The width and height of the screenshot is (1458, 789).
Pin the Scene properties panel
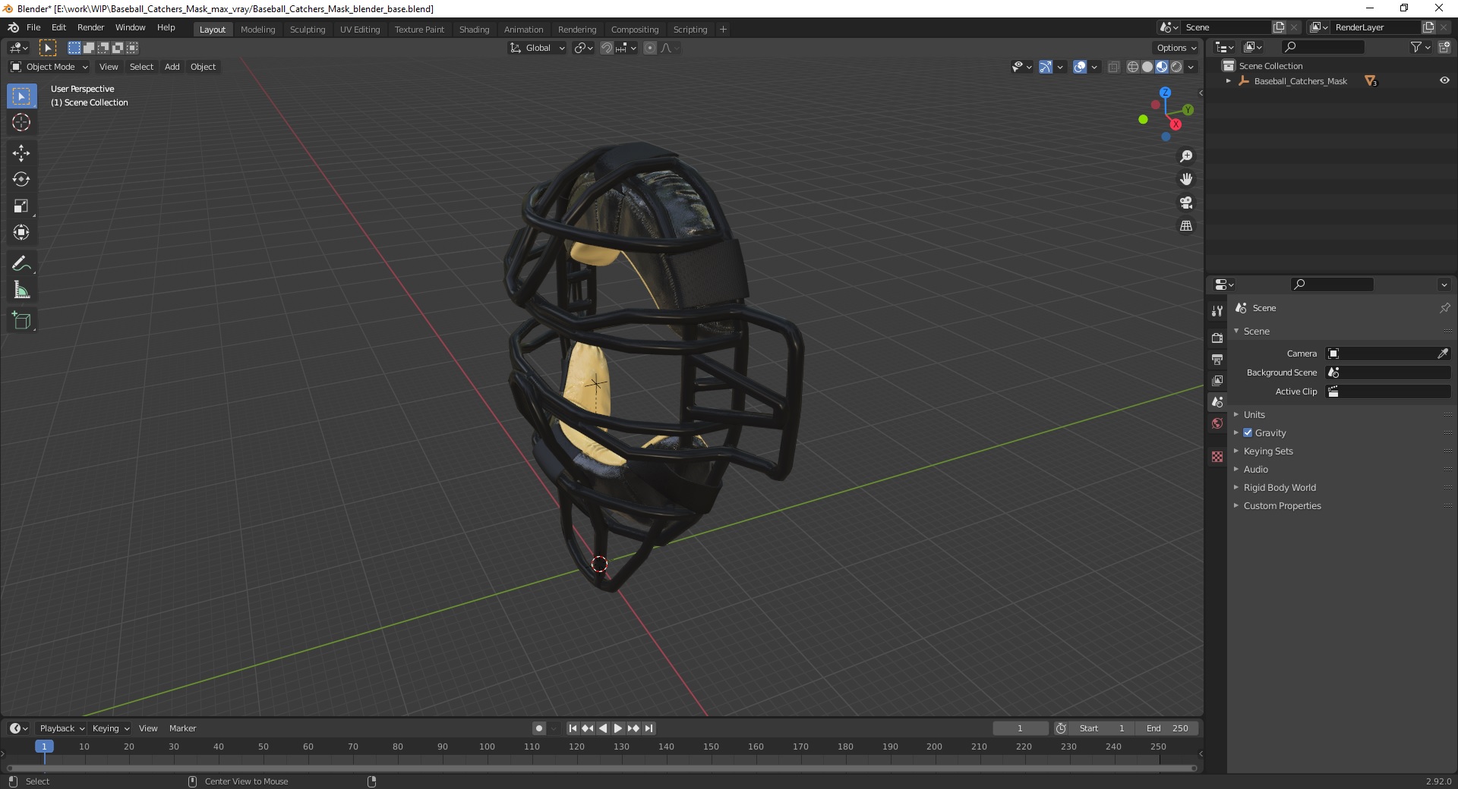(x=1444, y=308)
